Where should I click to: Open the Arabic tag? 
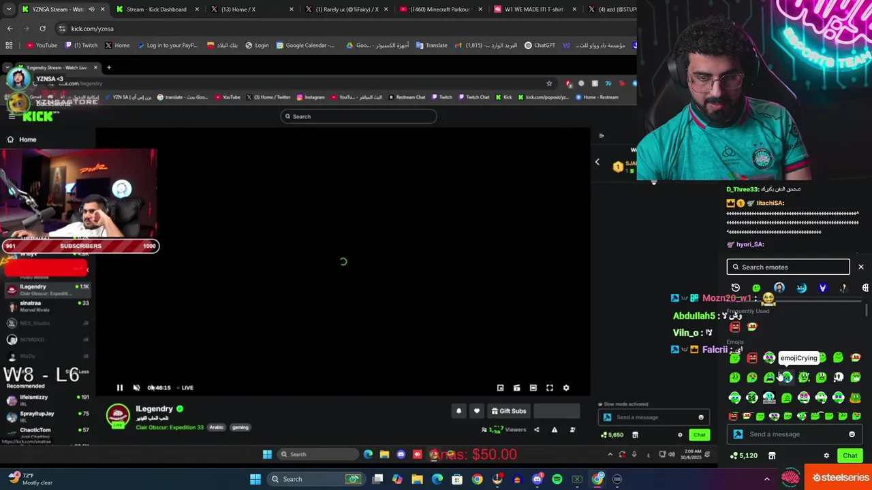(217, 427)
